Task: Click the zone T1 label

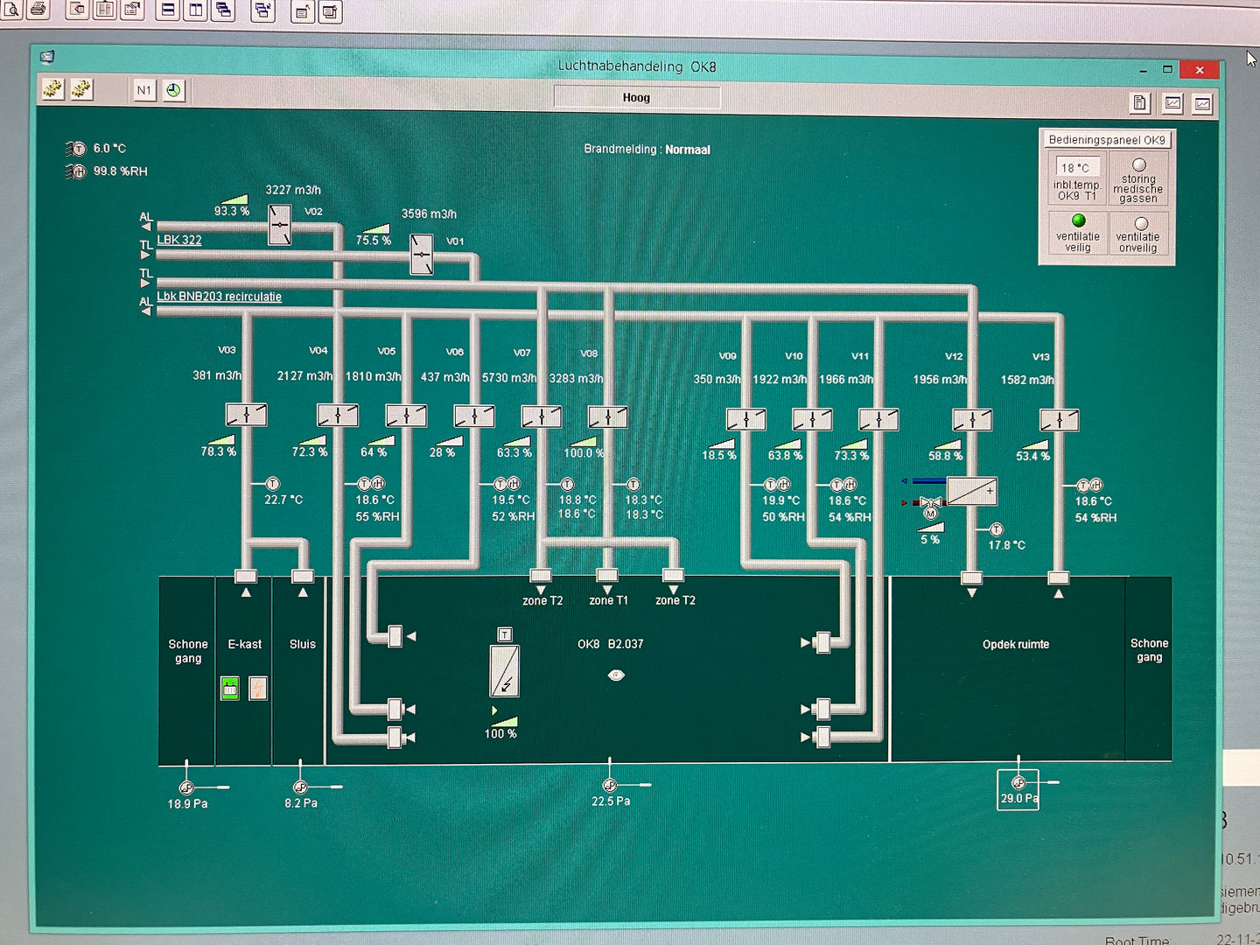Action: (x=608, y=600)
